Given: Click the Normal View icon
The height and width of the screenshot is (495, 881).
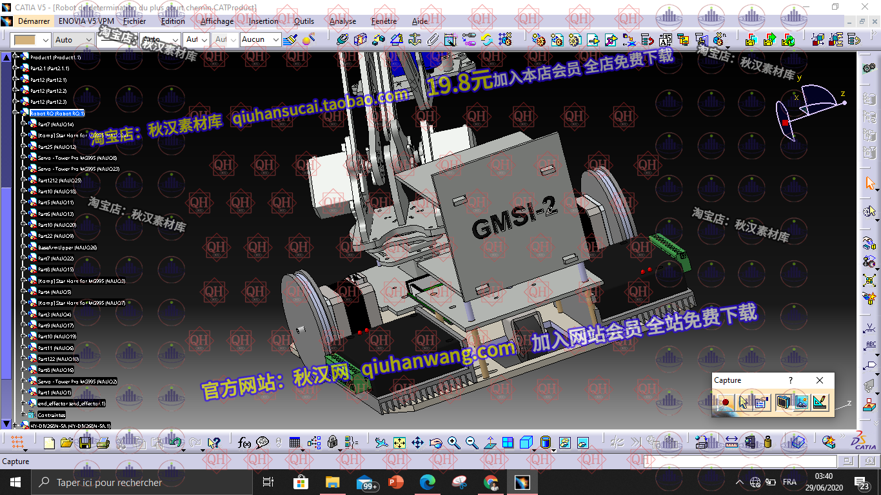Looking at the screenshot, I should [490, 443].
